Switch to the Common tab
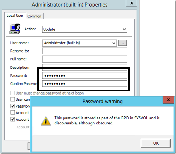 34,16
